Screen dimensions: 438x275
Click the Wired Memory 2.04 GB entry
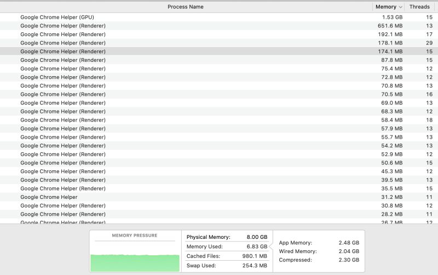(x=319, y=251)
